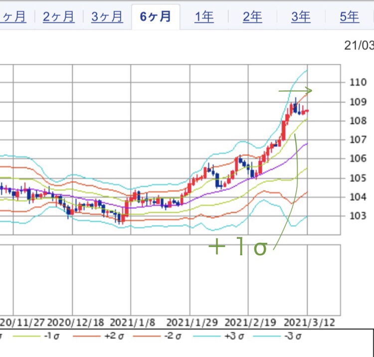Click the green -1σ legend line sample
Viewport: 374px width, 357px height.
tap(26, 337)
